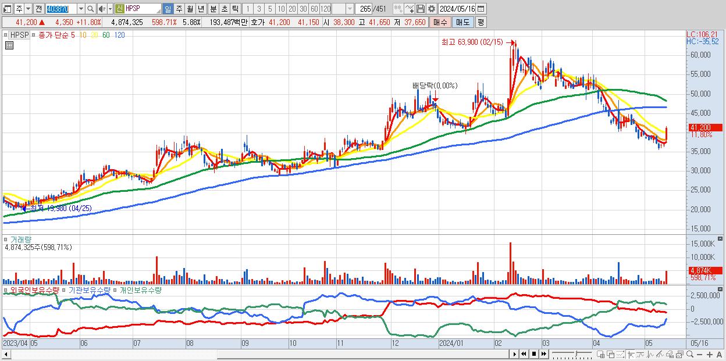Click the 매도 sell button
The height and width of the screenshot is (361, 726).
coord(462,22)
